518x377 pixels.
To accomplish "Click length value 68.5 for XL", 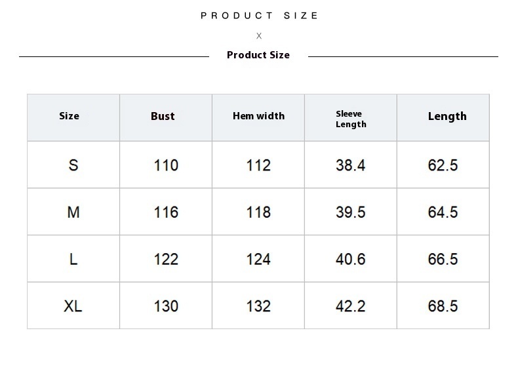I will (x=443, y=306).
